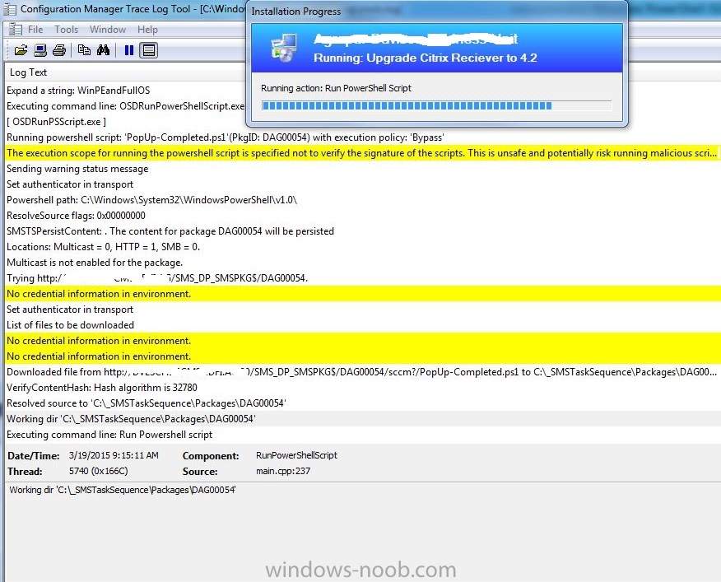Image resolution: width=721 pixels, height=582 pixels.
Task: Click the Open log file toolbar icon
Action: (x=21, y=50)
